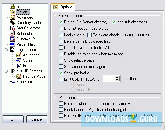Enable Disable log to screen when minimized

tap(61, 54)
